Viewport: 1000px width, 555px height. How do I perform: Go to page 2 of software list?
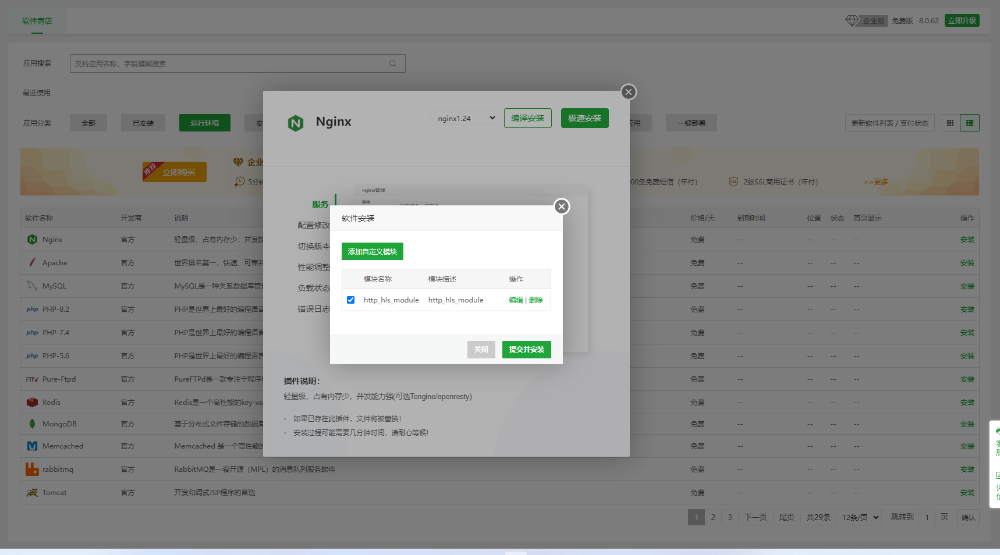point(713,517)
